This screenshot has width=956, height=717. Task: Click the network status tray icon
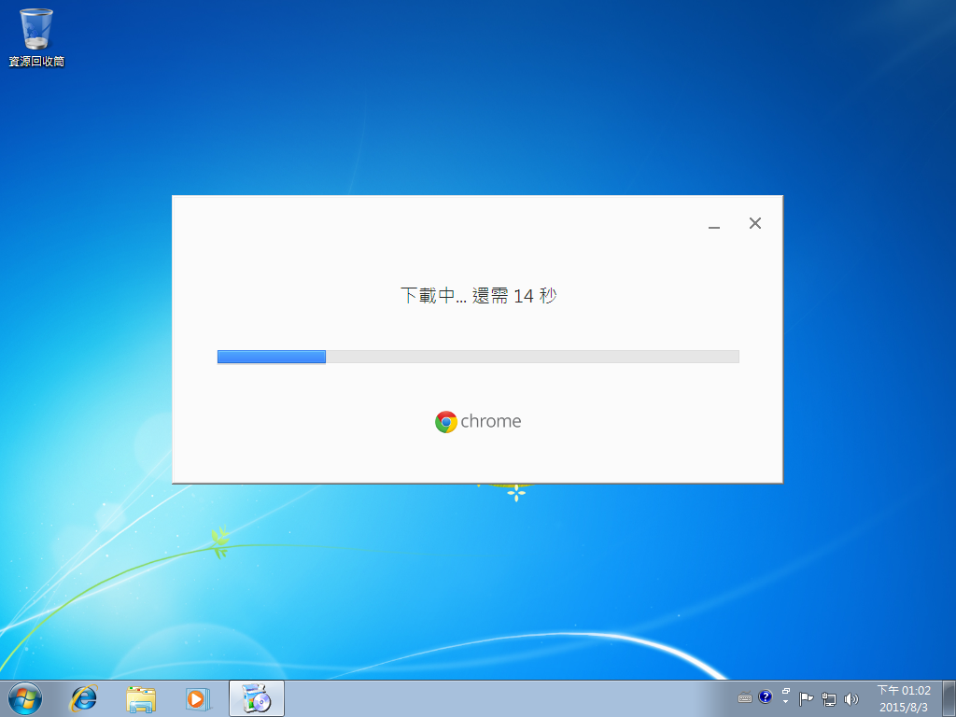(829, 698)
